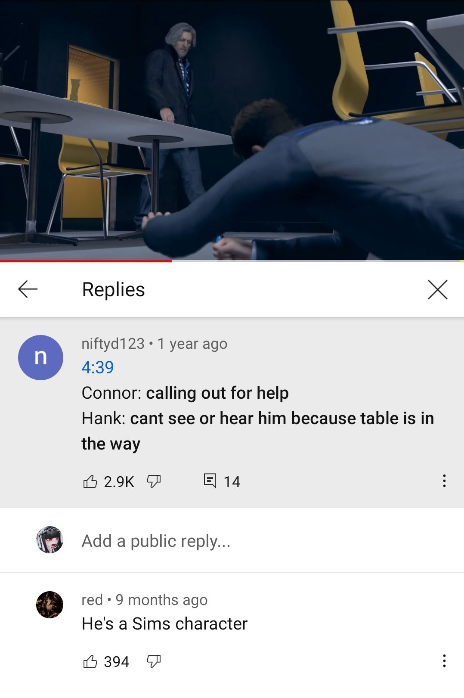
Task: Dislike red's reply
Action: coord(154,661)
